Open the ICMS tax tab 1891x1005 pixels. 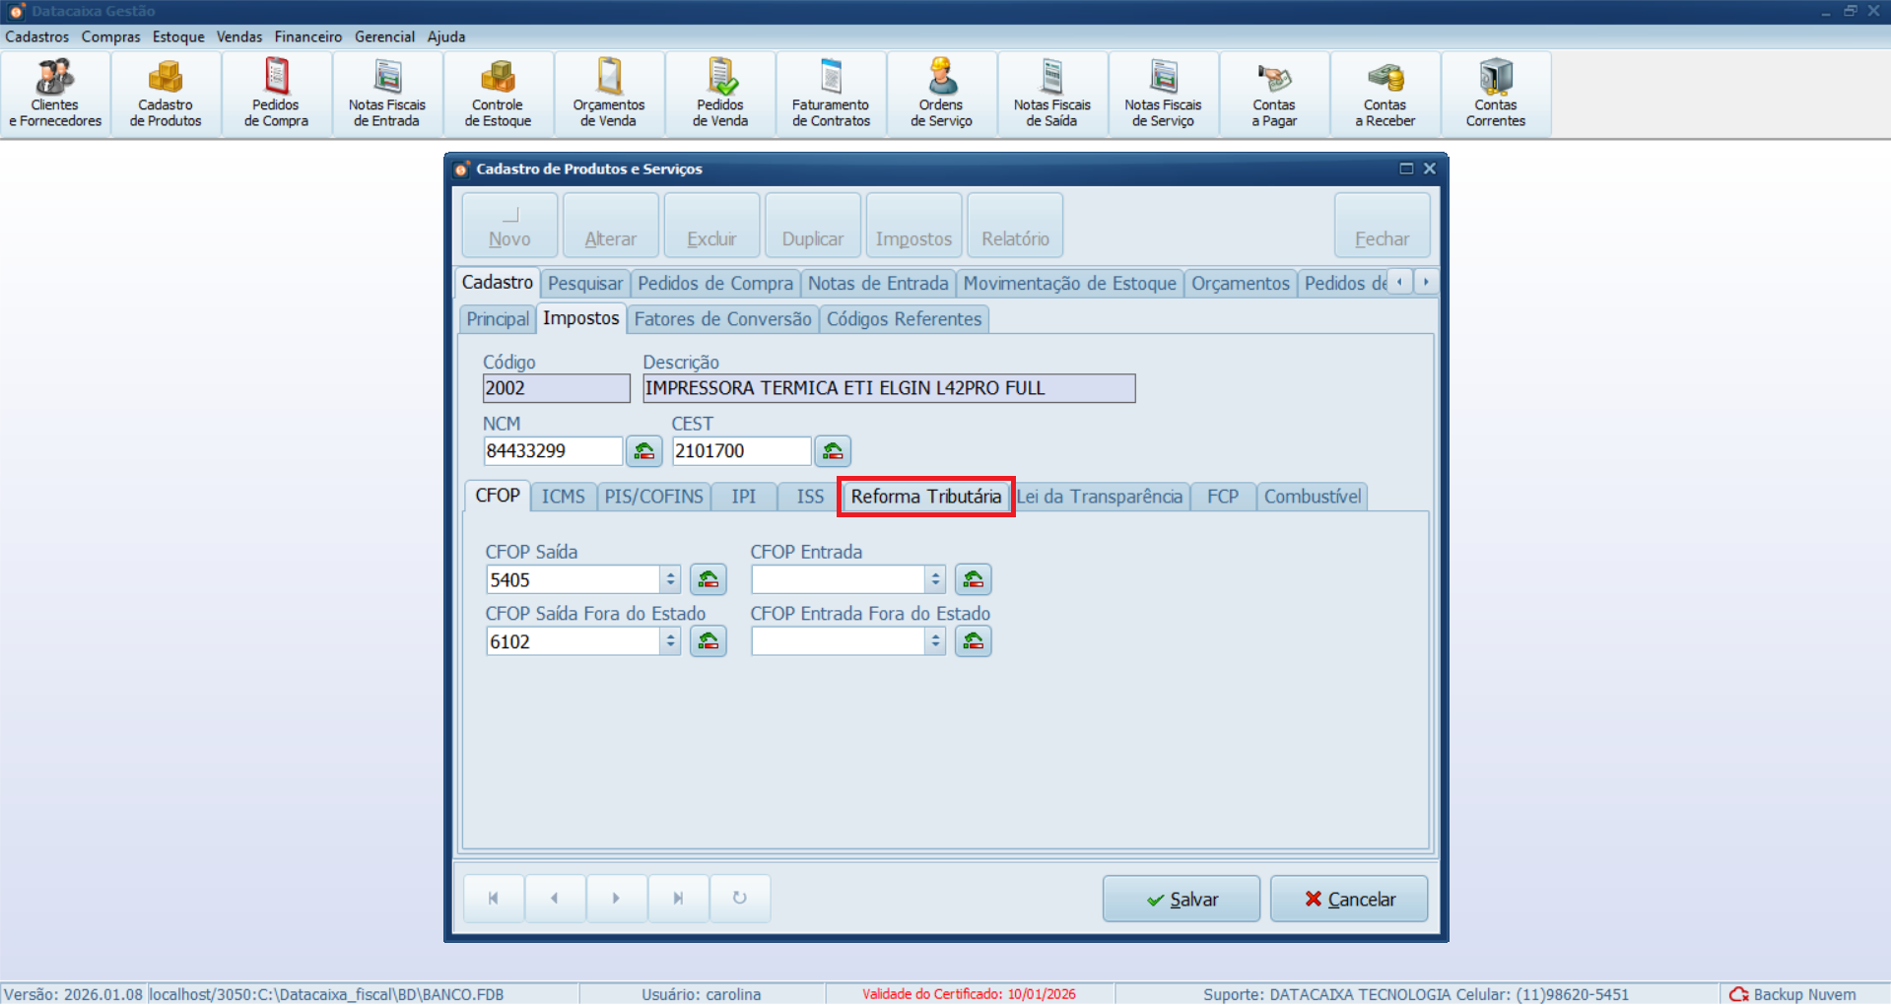563,497
